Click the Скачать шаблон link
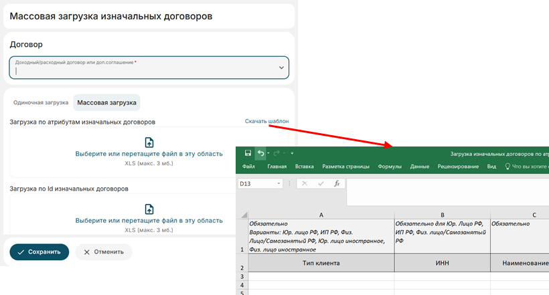The height and width of the screenshot is (295, 549). (x=266, y=121)
